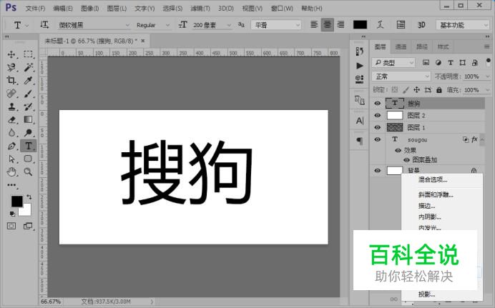The width and height of the screenshot is (495, 308).
Task: Select the Lasso tool
Action: click(11, 67)
